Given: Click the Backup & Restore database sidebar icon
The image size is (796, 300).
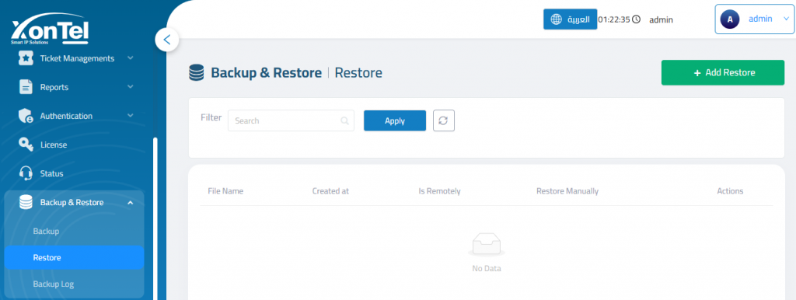Looking at the screenshot, I should [x=26, y=203].
